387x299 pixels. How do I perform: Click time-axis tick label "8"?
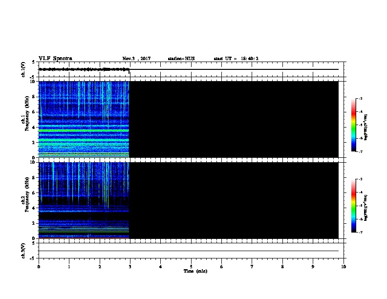point(282,266)
